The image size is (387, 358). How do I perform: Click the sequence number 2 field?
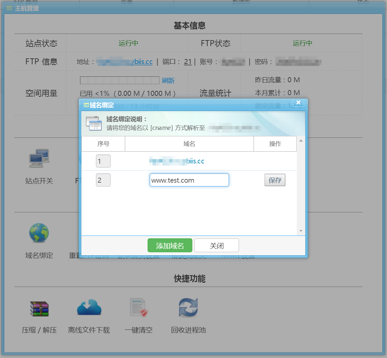103,180
